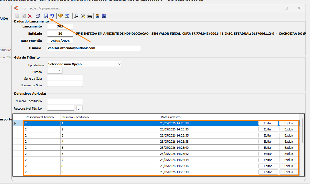310x184 pixels.
Task: Click Editar for receituário number 1
Action: [x=268, y=123]
